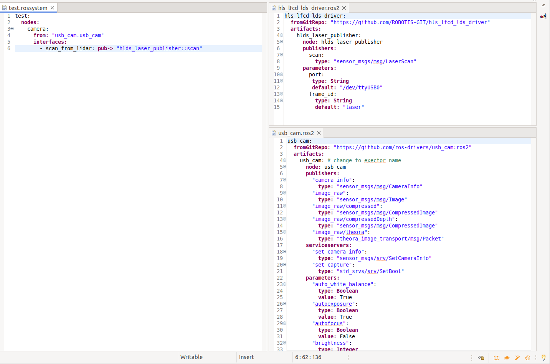The height and width of the screenshot is (364, 550).
Task: Click the file icon on usb_cam.ros2 tab
Action: pos(274,133)
